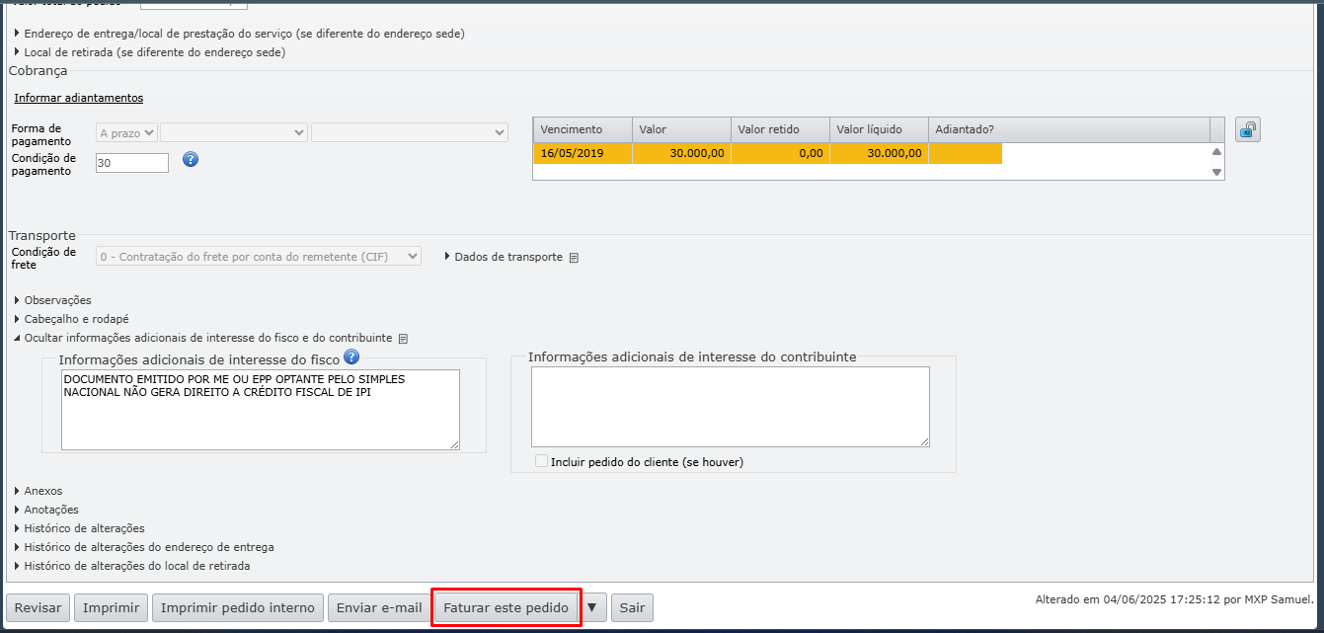The width and height of the screenshot is (1324, 633).
Task: Click installments table scroll up arrow
Action: coord(1217,151)
